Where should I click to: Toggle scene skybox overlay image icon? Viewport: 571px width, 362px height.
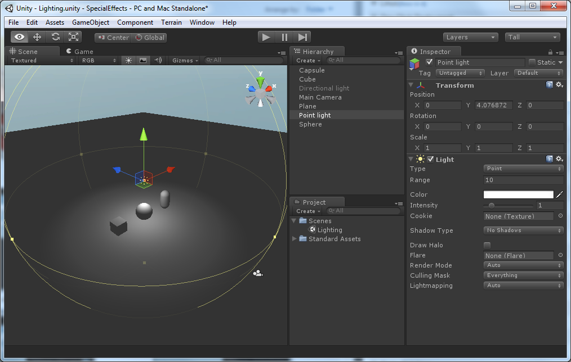[143, 60]
